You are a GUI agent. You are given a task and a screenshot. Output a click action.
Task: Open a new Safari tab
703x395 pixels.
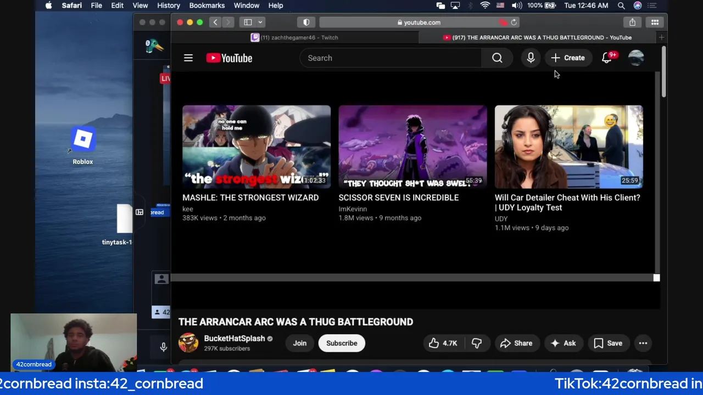pos(662,37)
